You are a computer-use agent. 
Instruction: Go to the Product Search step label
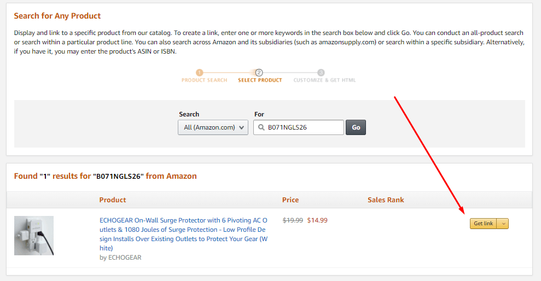pos(205,80)
